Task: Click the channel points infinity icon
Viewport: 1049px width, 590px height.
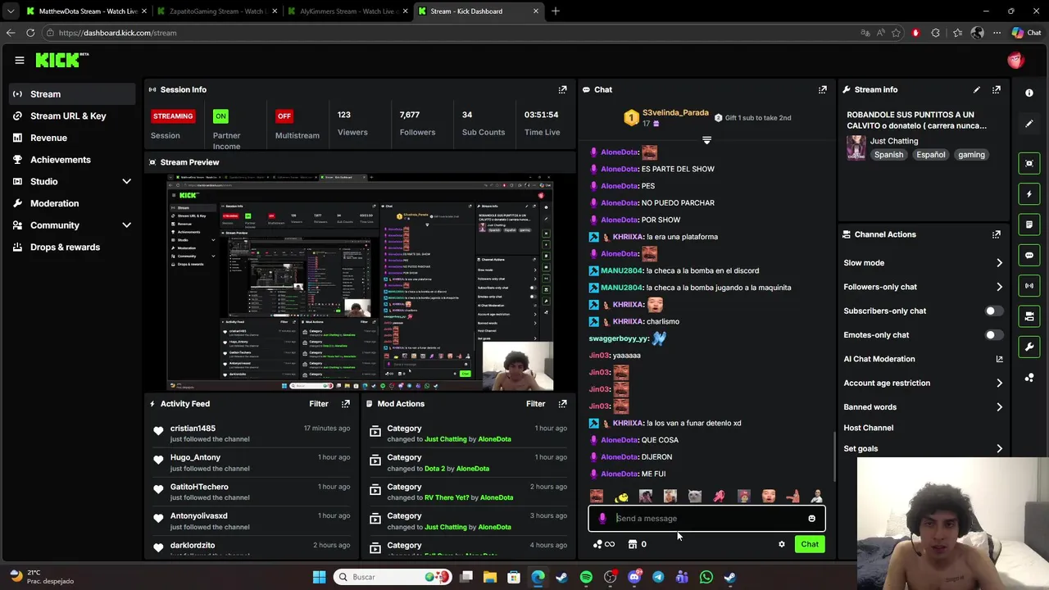Action: [x=604, y=544]
